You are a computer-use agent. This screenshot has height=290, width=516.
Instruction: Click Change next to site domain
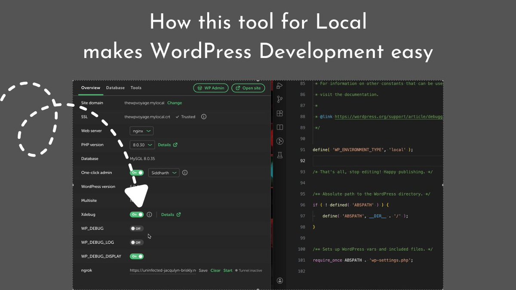tap(175, 103)
